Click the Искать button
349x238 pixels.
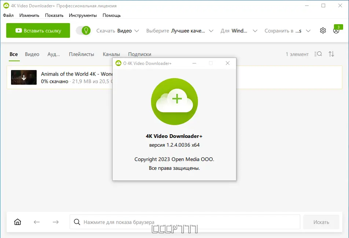(x=321, y=222)
